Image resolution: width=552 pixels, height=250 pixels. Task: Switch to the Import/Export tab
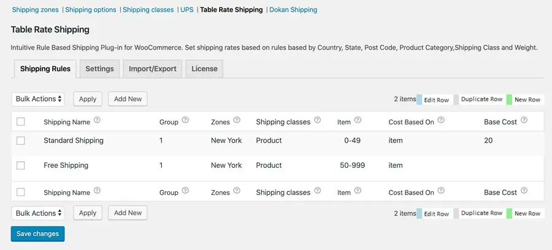pos(153,69)
